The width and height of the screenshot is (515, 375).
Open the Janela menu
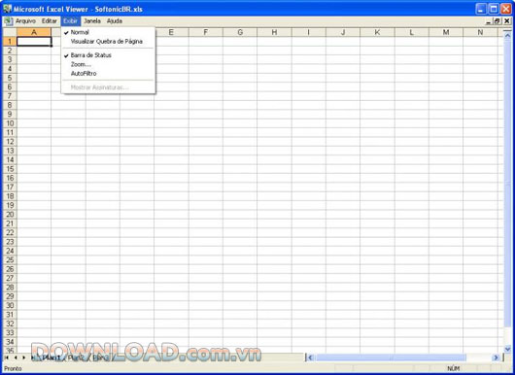(92, 21)
